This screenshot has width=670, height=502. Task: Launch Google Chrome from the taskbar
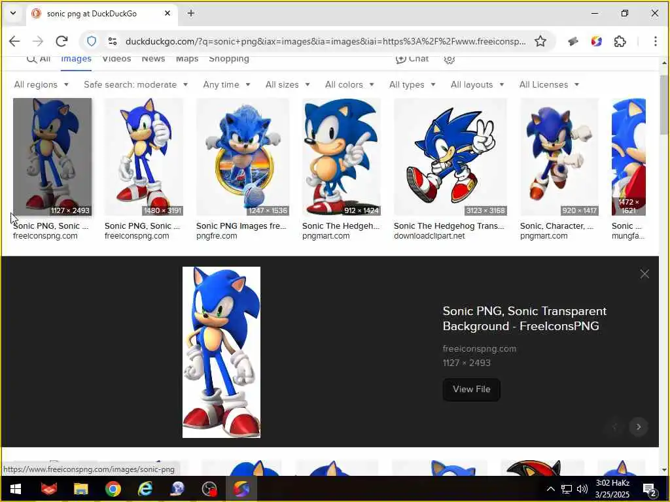[113, 489]
